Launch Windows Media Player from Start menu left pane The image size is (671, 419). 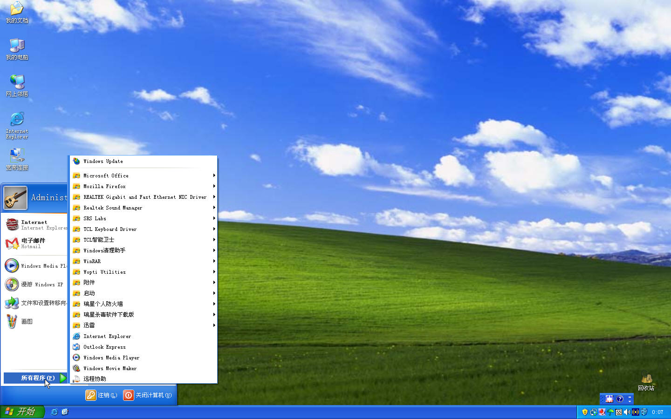click(x=35, y=266)
